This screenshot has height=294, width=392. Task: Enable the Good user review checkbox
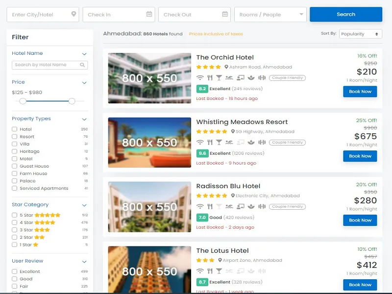[15, 279]
